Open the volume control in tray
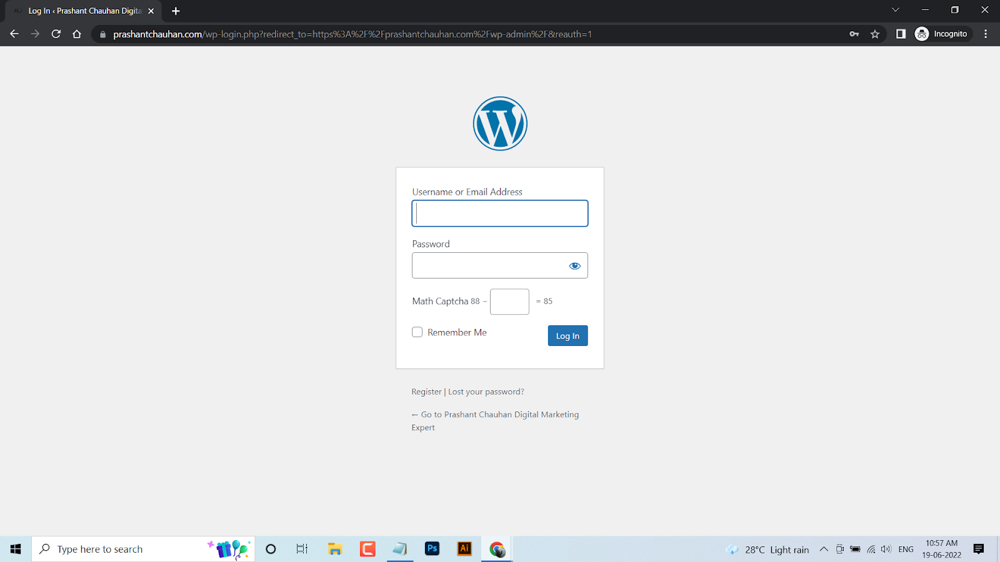 (886, 550)
